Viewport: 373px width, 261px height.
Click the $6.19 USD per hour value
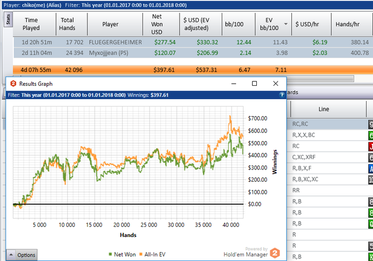coord(320,42)
